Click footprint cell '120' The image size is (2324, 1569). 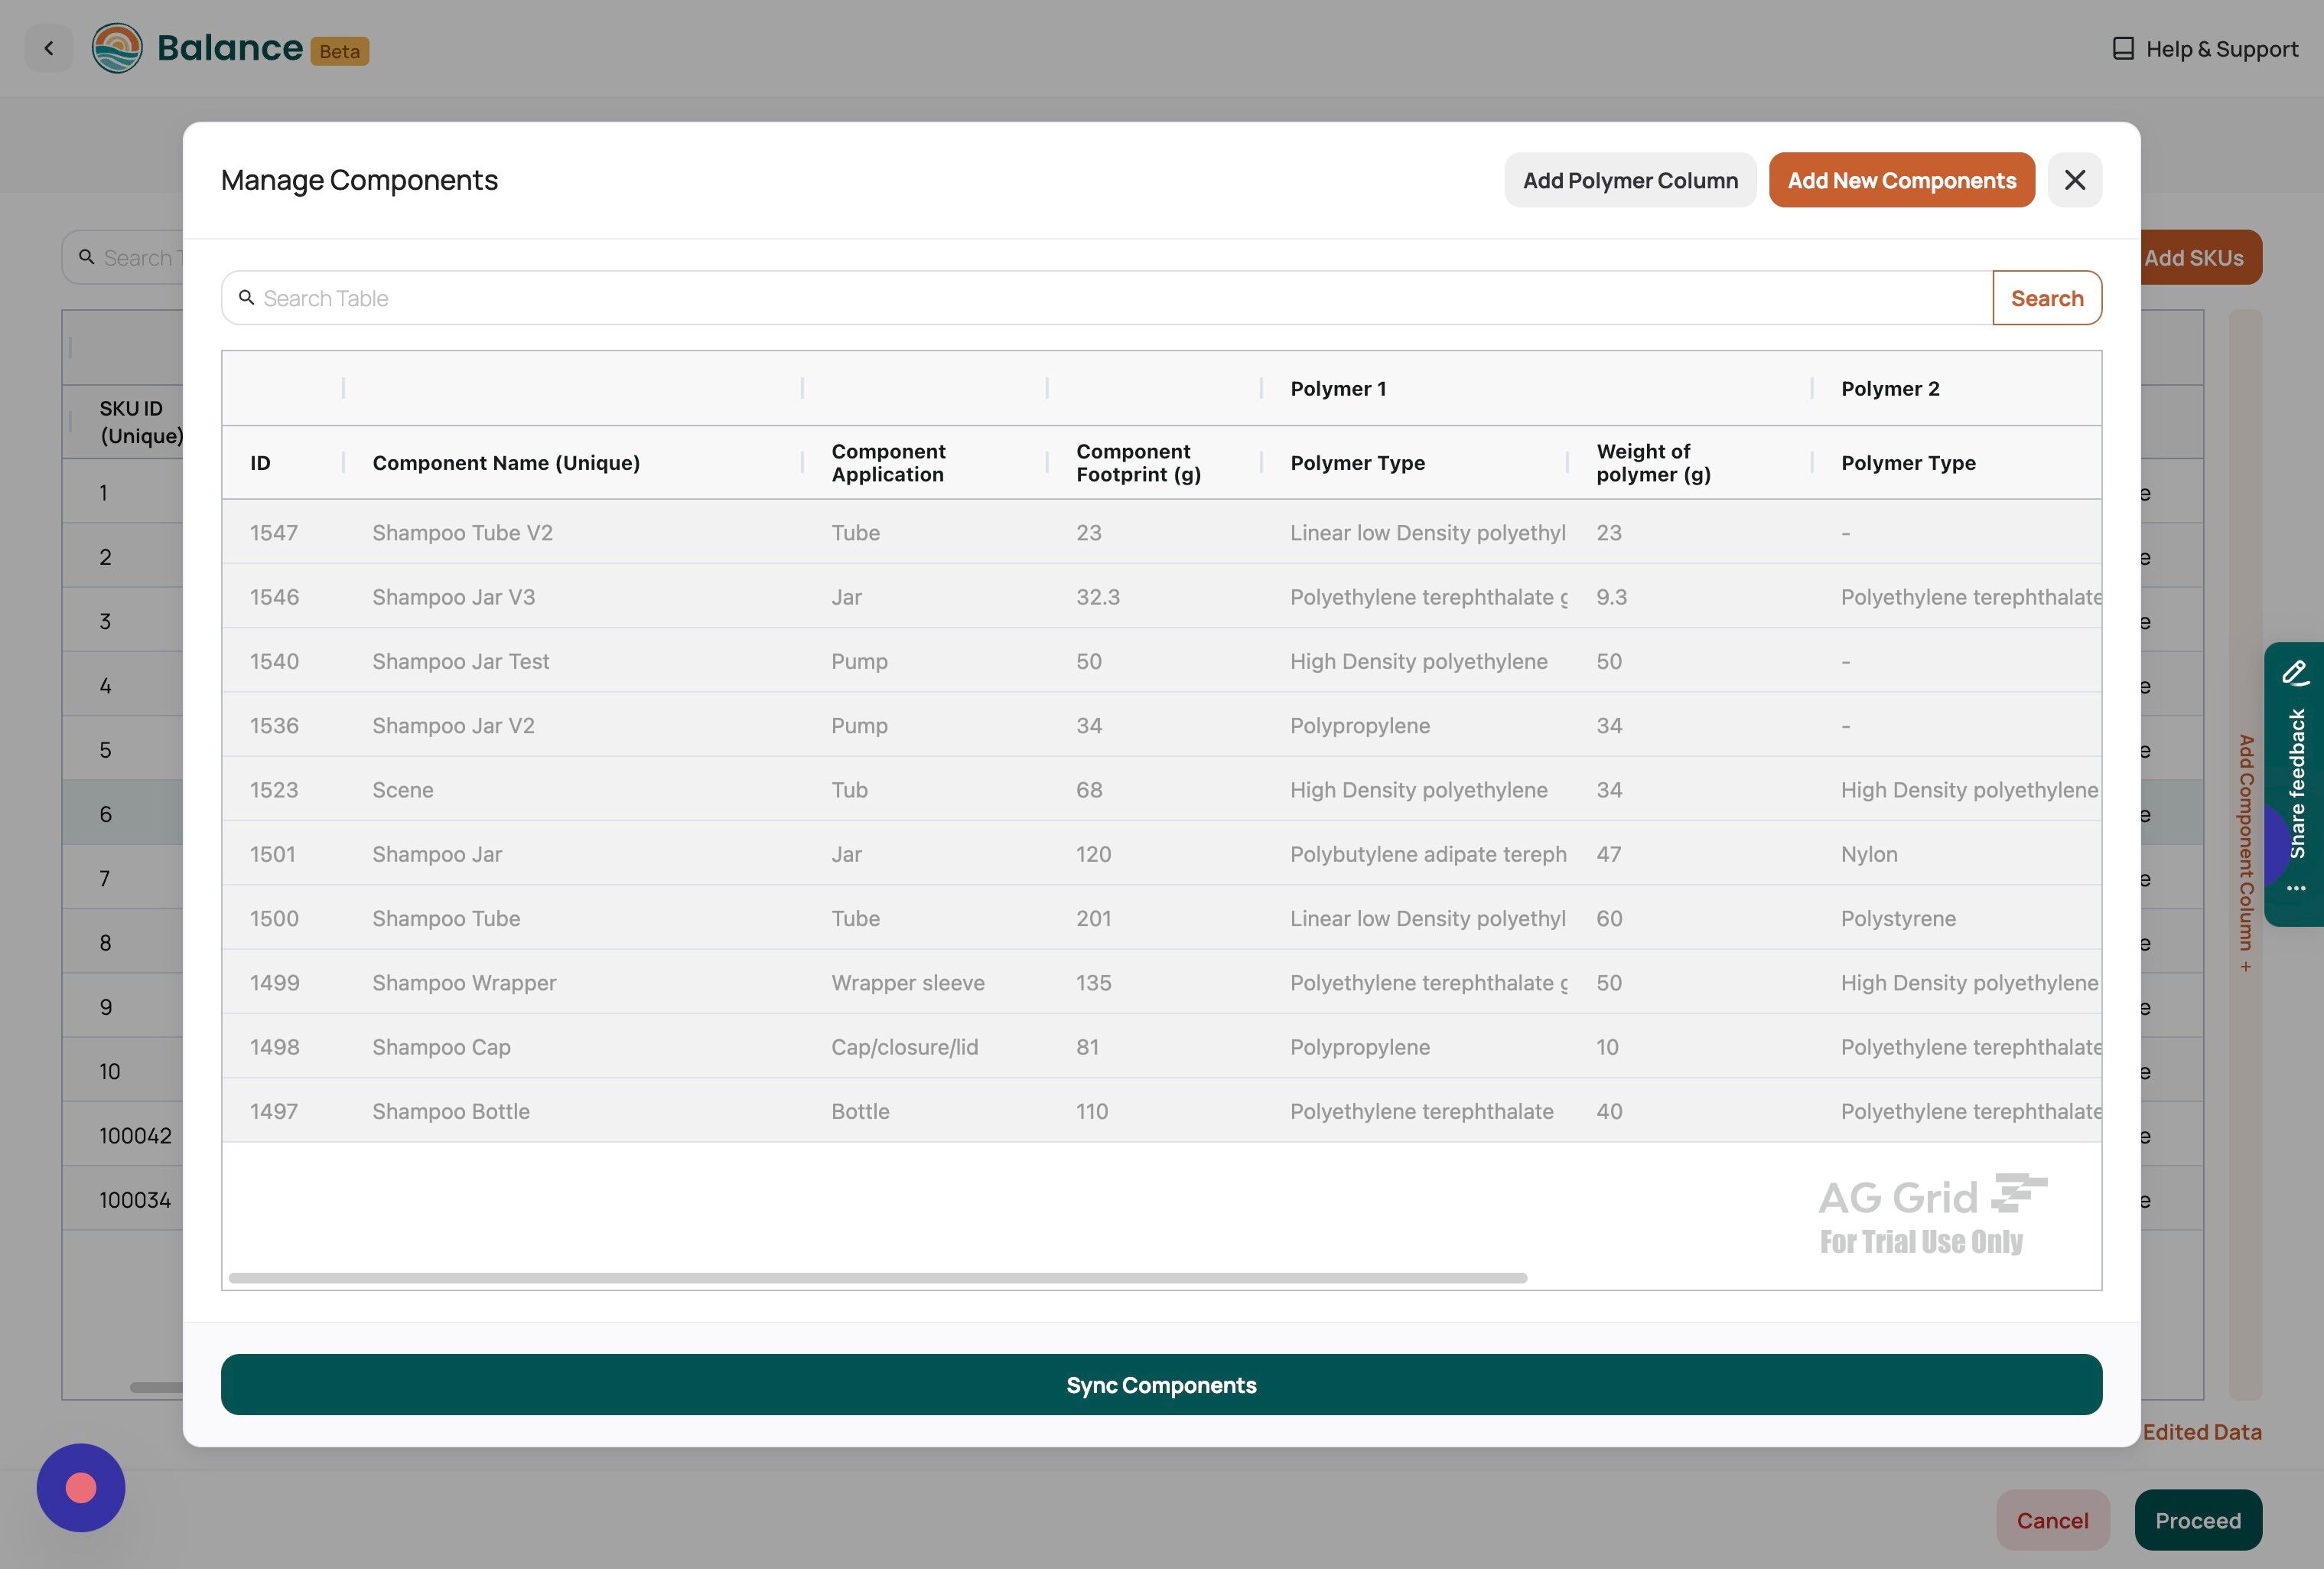pyautogui.click(x=1093, y=855)
